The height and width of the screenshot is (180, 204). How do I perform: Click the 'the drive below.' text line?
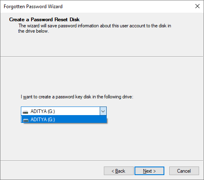(34, 31)
